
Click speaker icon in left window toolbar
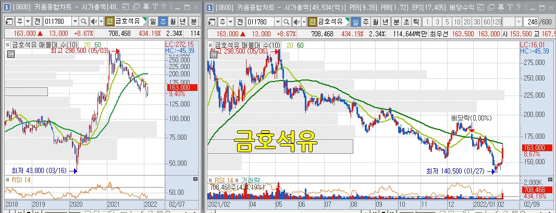(94, 22)
